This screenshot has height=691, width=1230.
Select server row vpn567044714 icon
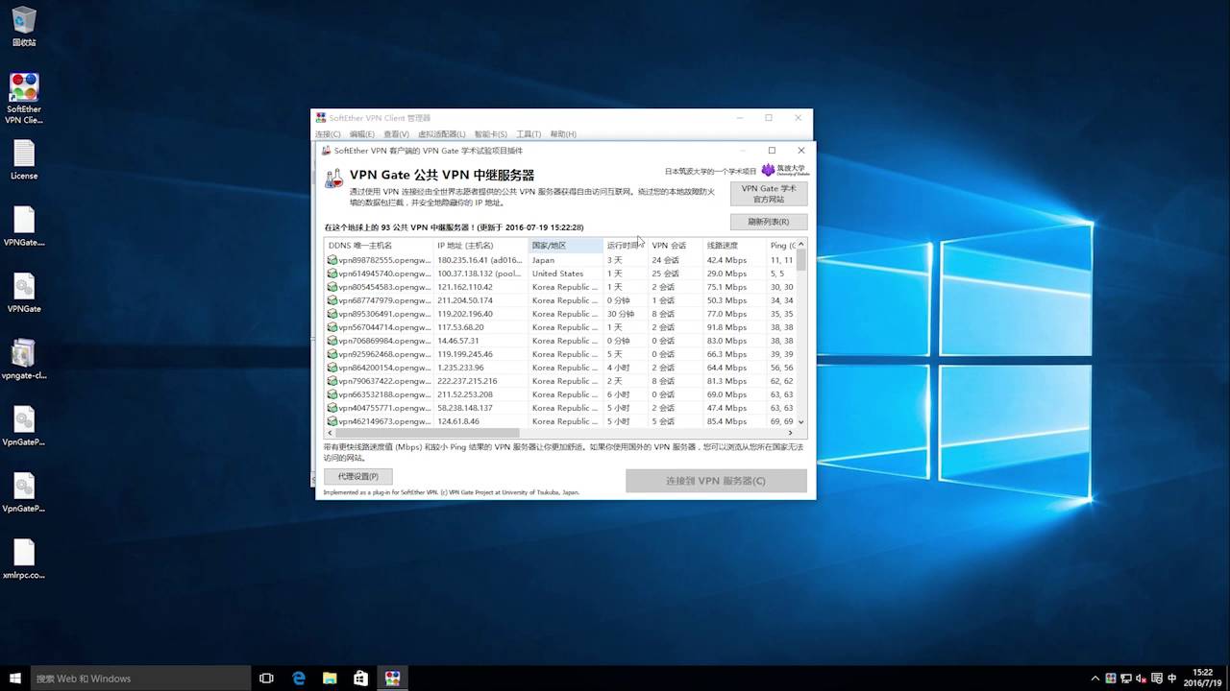coord(332,327)
